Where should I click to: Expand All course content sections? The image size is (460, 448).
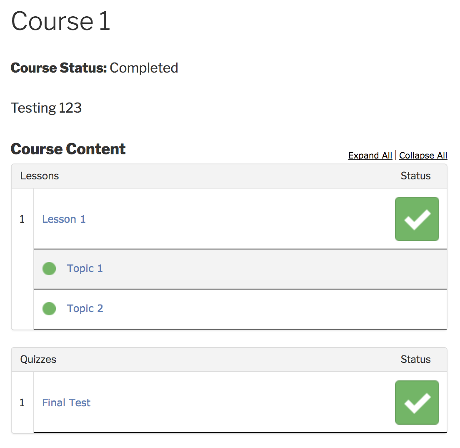[x=370, y=155]
